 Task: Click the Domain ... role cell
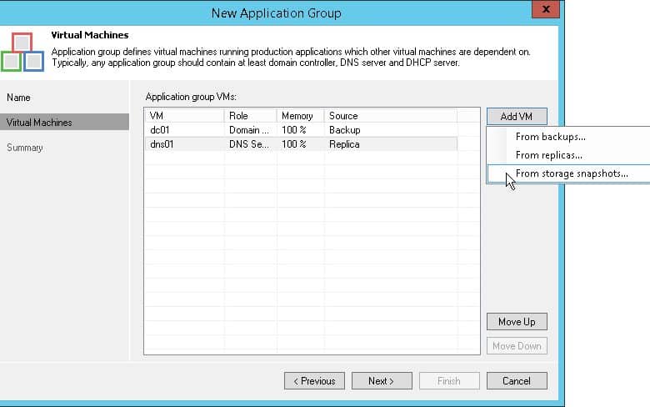point(249,130)
